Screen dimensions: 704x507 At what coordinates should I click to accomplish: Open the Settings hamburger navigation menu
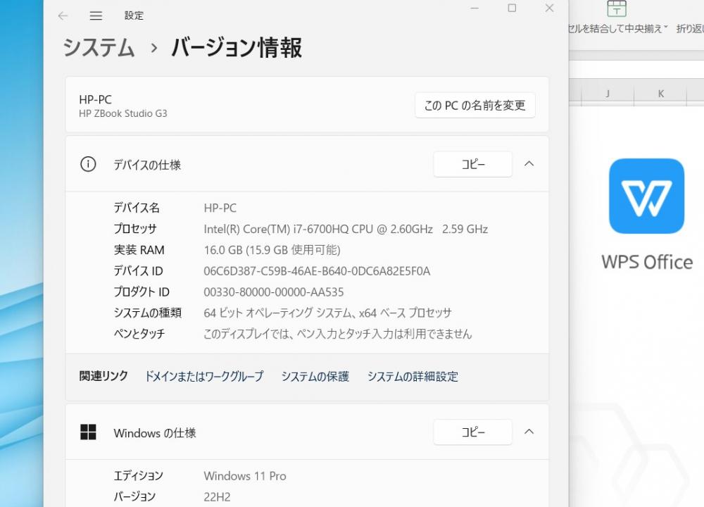[96, 15]
